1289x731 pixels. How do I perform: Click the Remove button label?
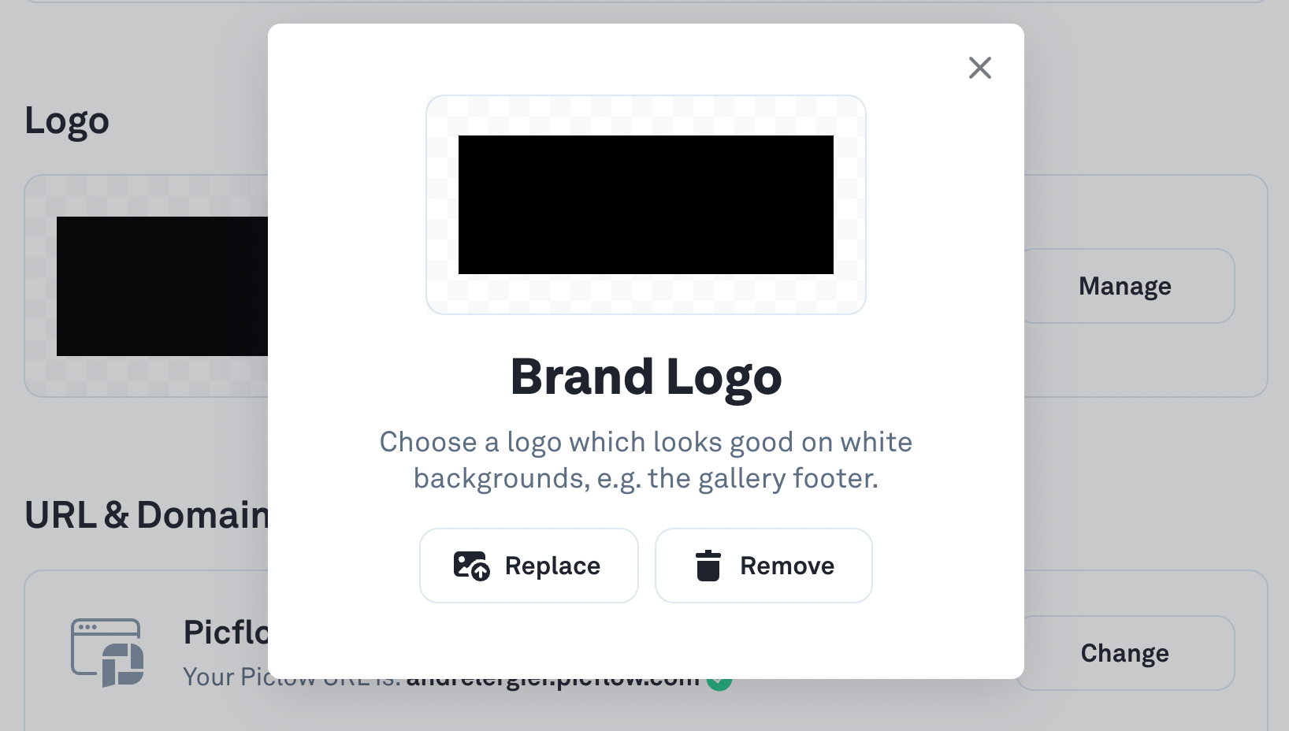[x=786, y=566]
